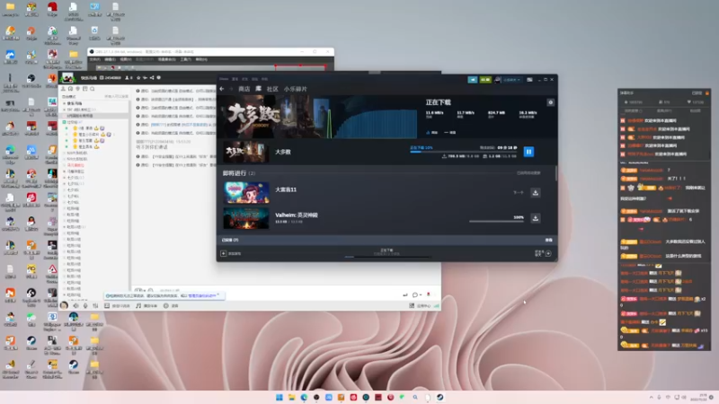
Task: Click the download icon for Valheim
Action: pos(535,218)
